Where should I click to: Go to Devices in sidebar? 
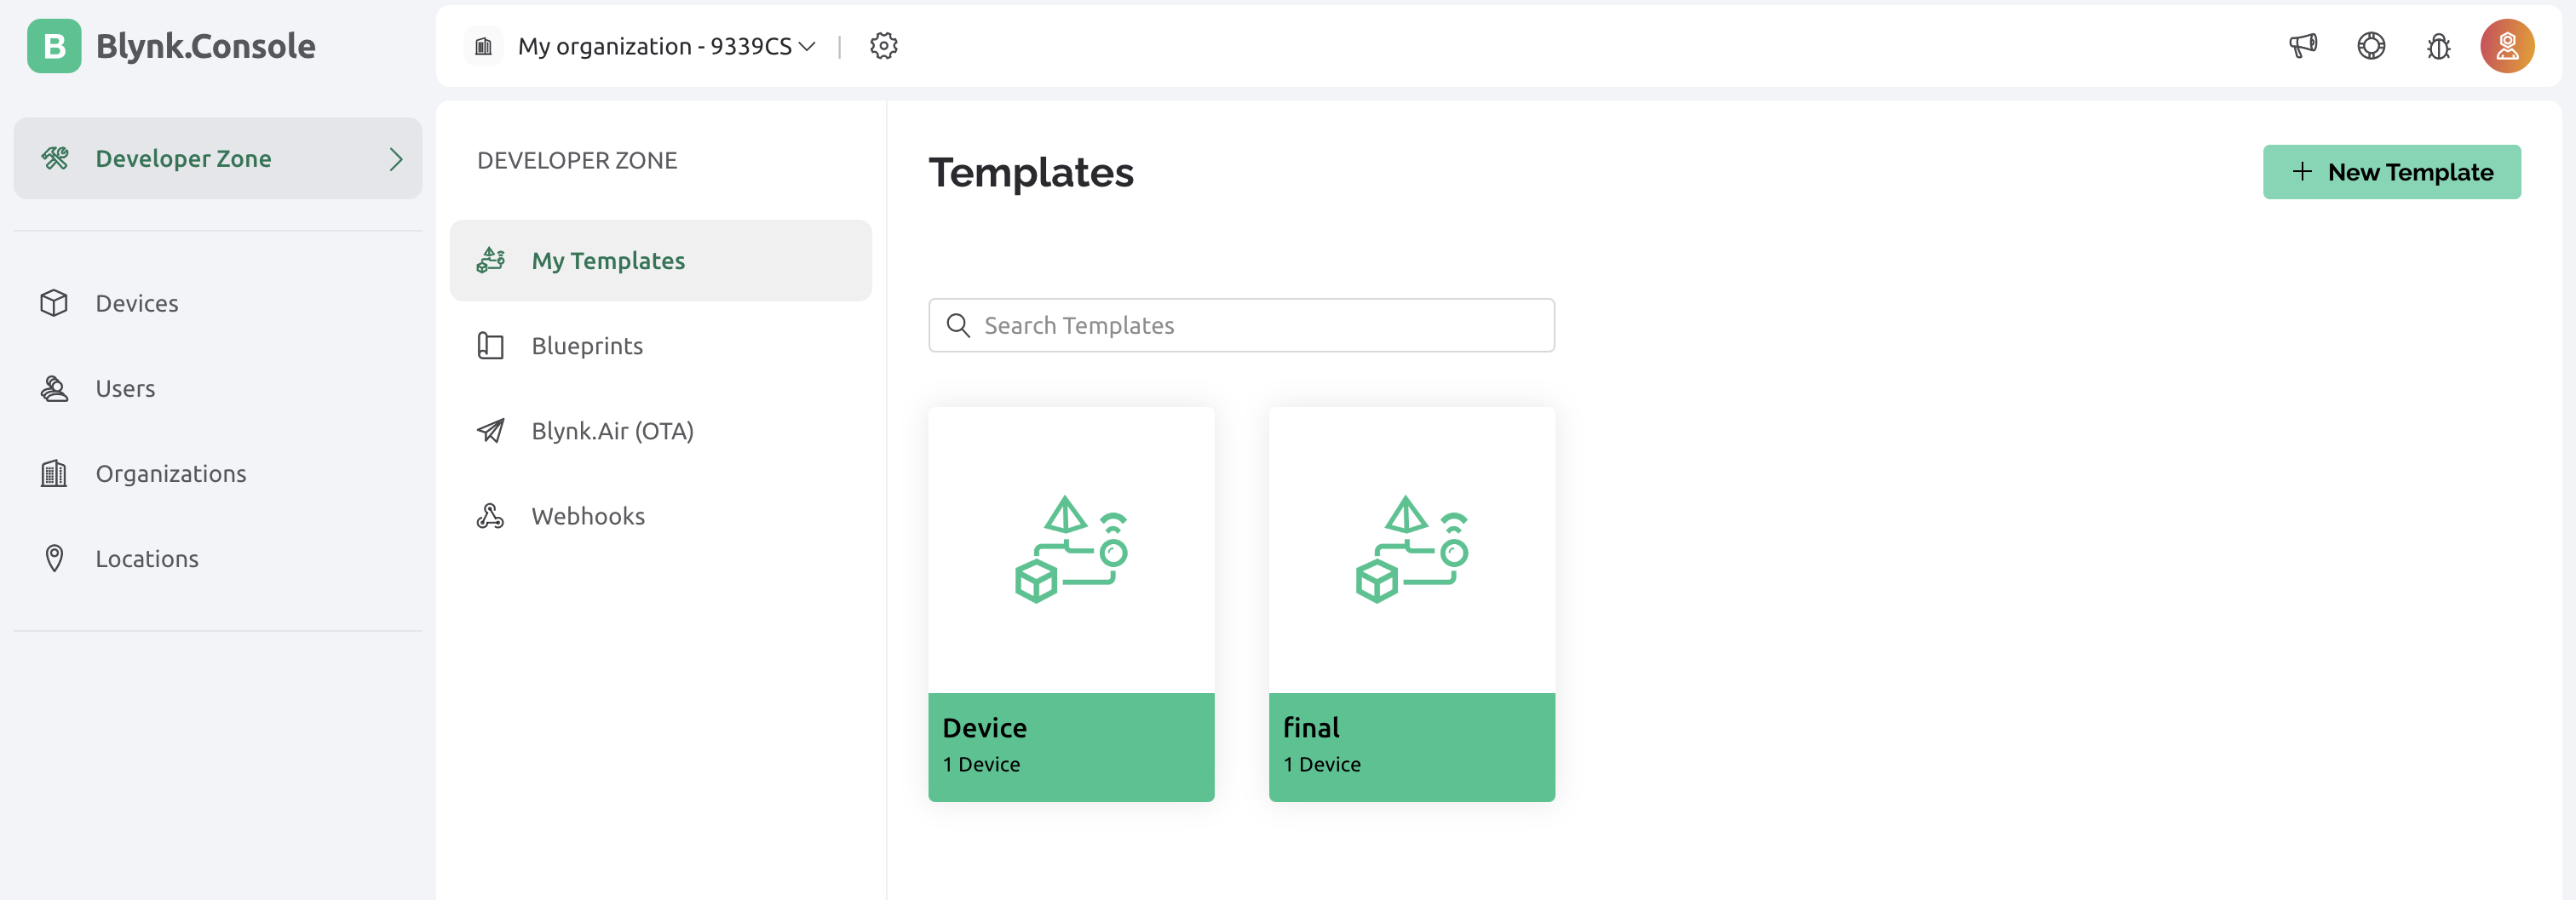pyautogui.click(x=218, y=303)
